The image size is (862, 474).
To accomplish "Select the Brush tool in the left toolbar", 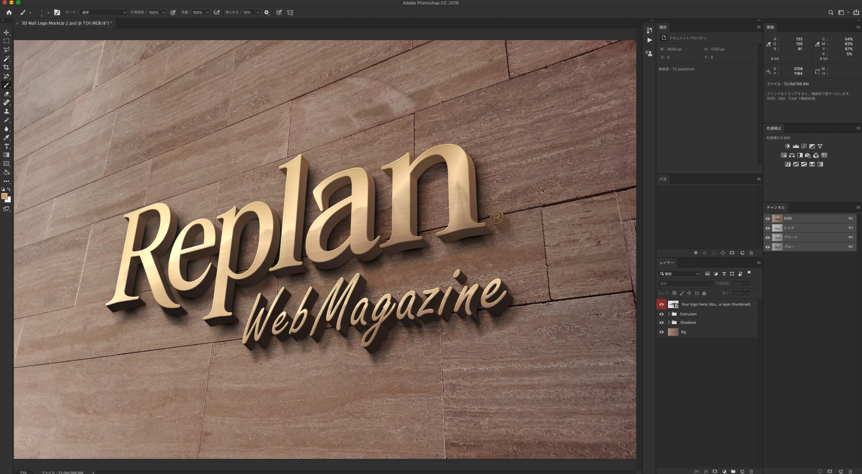I will 7,85.
